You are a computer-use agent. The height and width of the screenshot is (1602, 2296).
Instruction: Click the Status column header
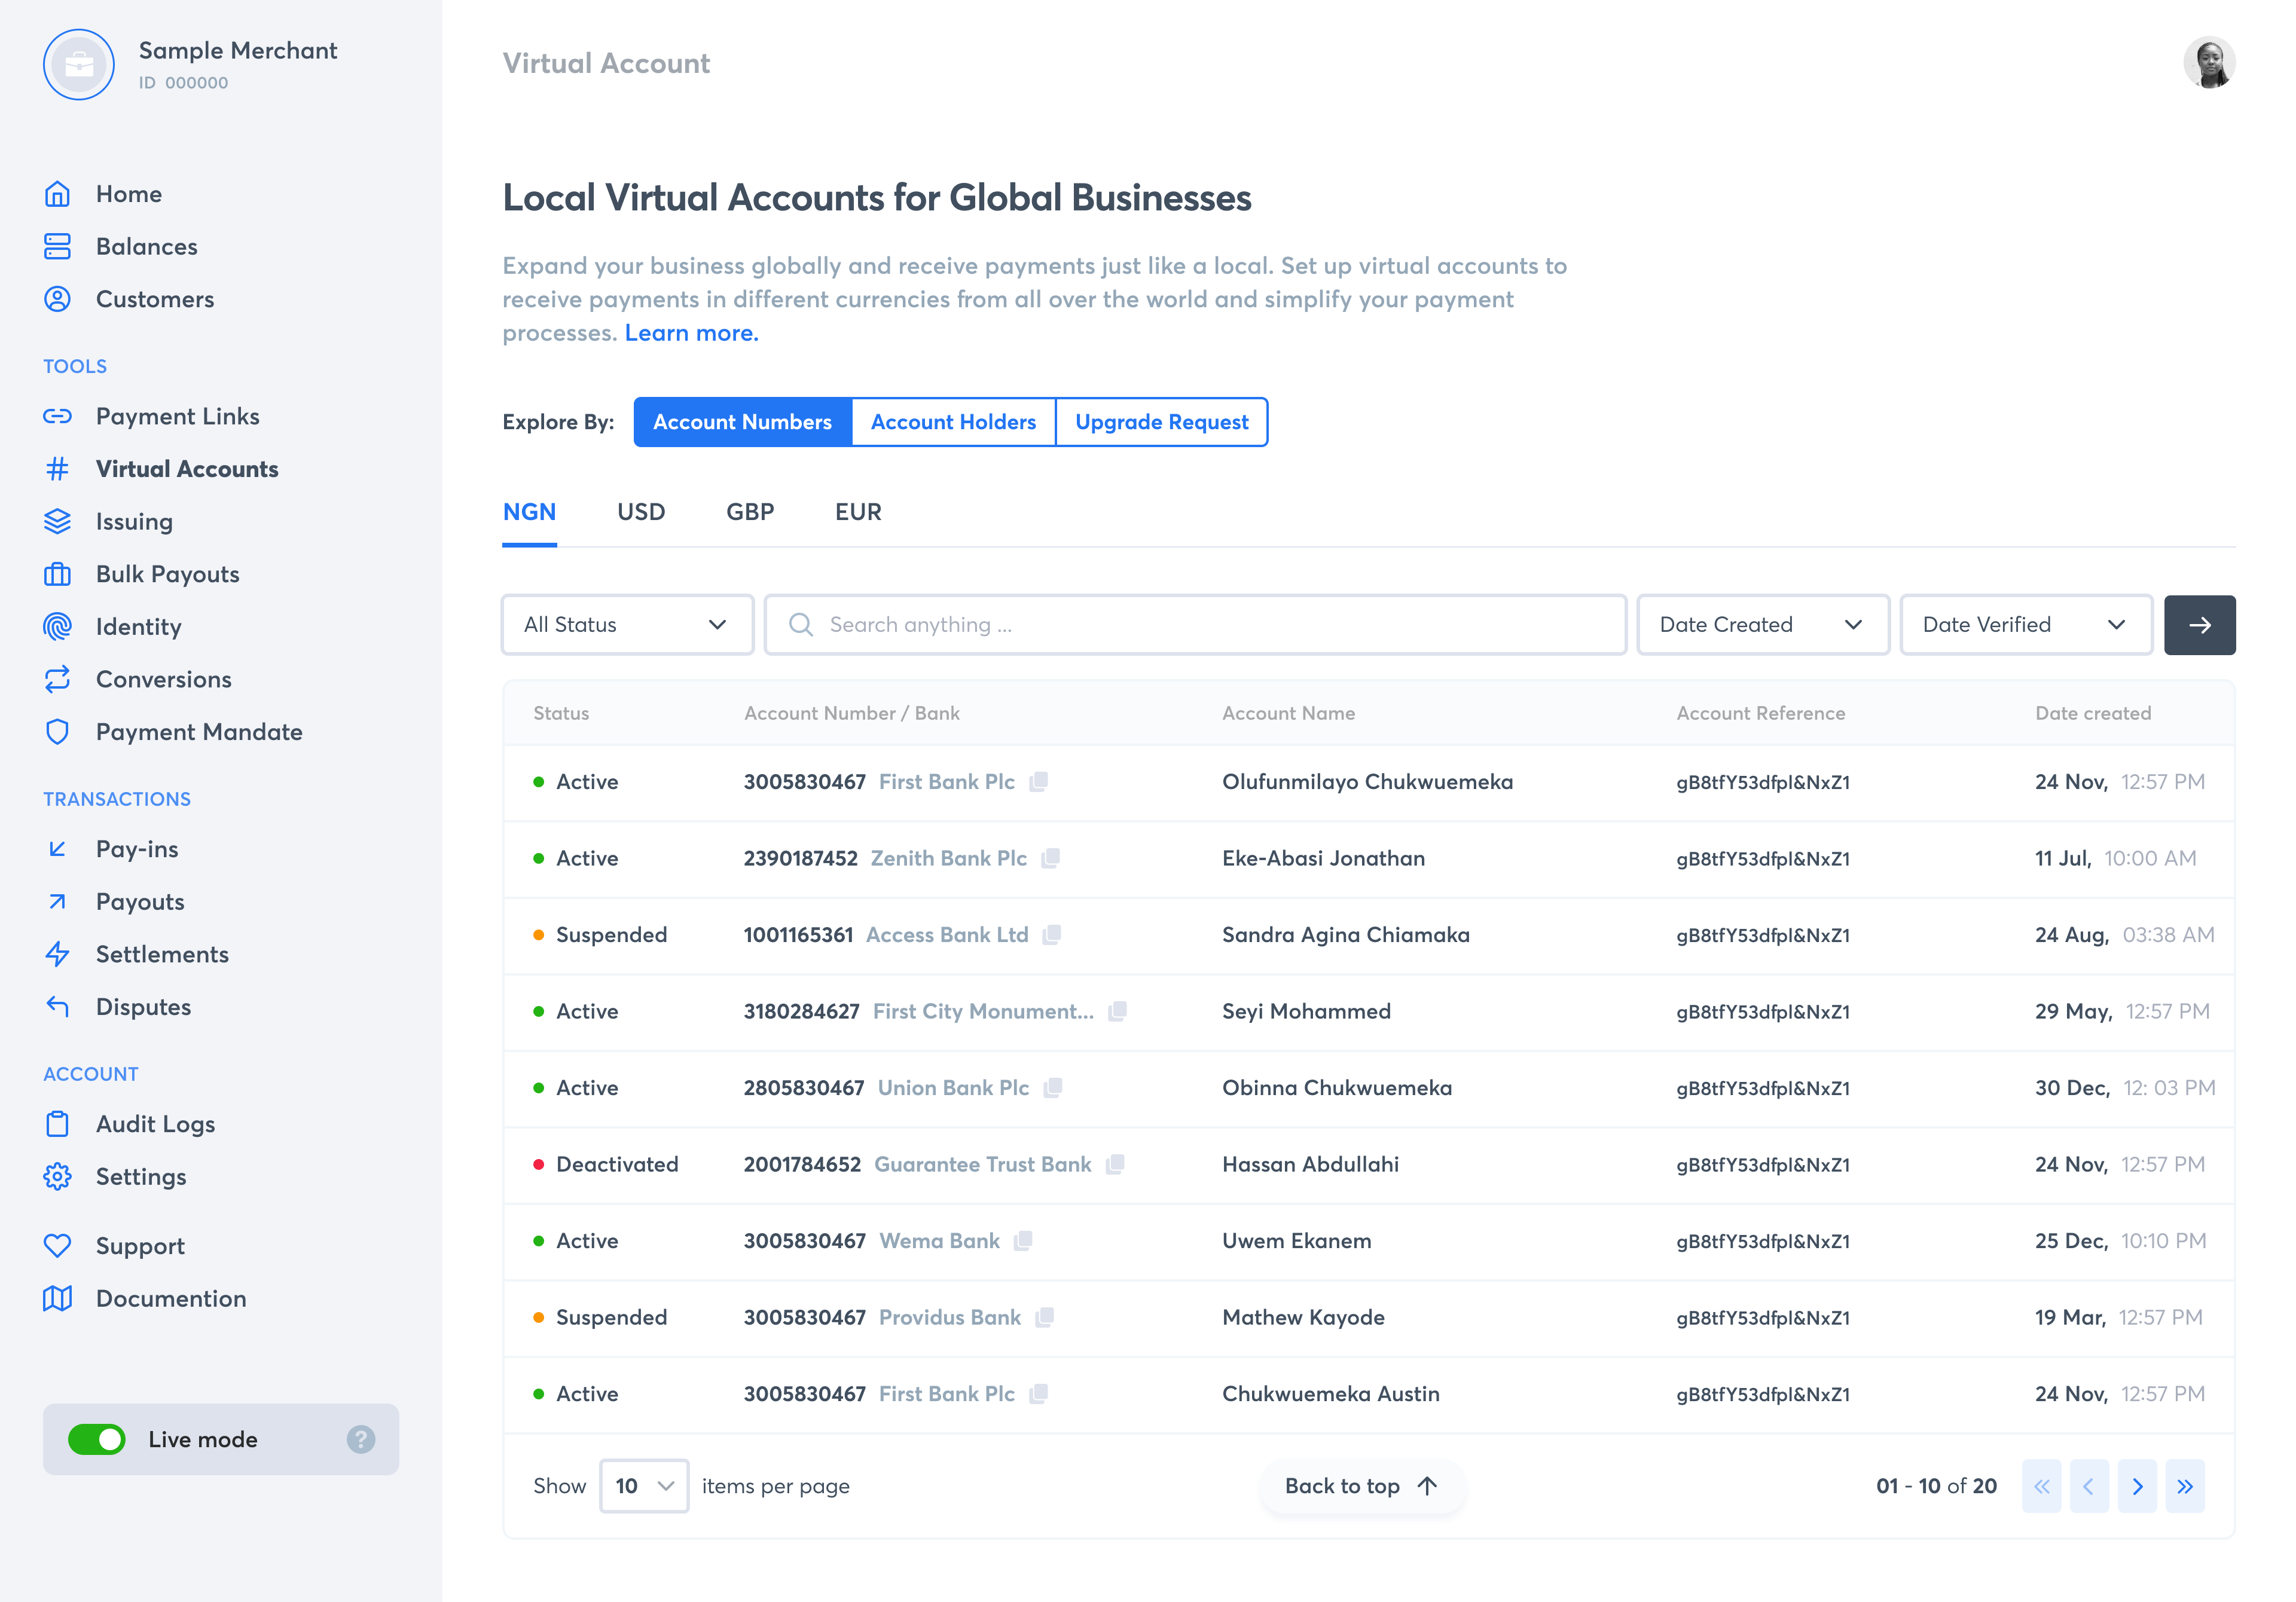(561, 713)
